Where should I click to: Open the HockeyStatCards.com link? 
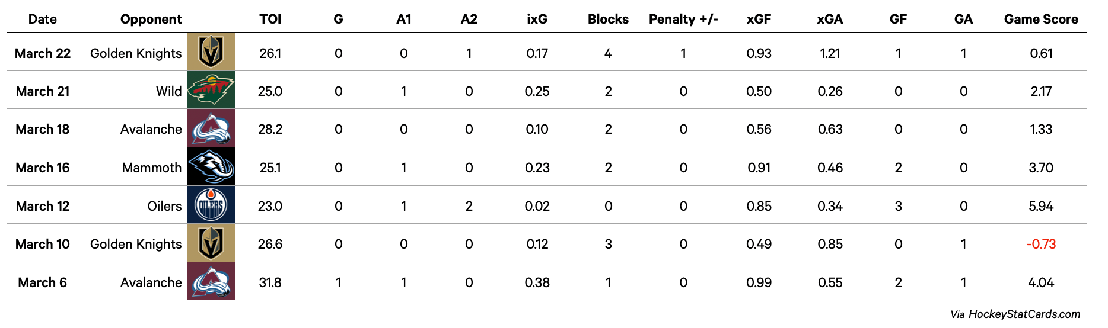(x=1024, y=314)
